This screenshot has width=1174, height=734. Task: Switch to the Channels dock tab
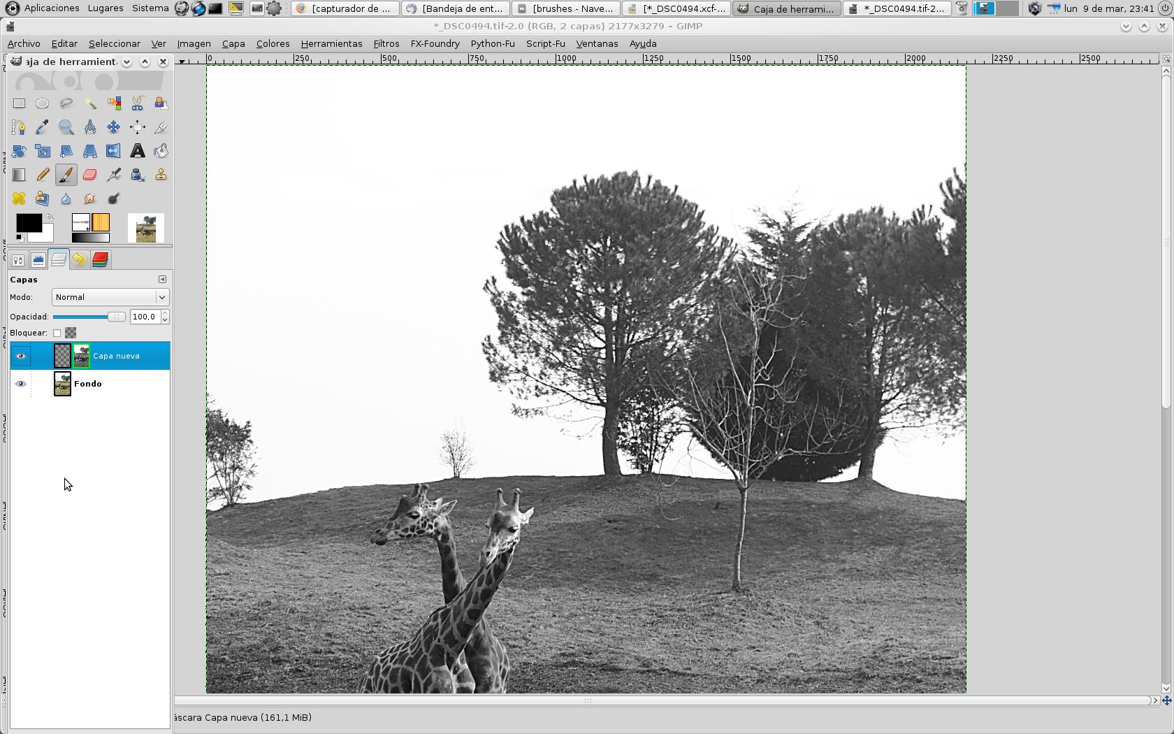tap(100, 260)
